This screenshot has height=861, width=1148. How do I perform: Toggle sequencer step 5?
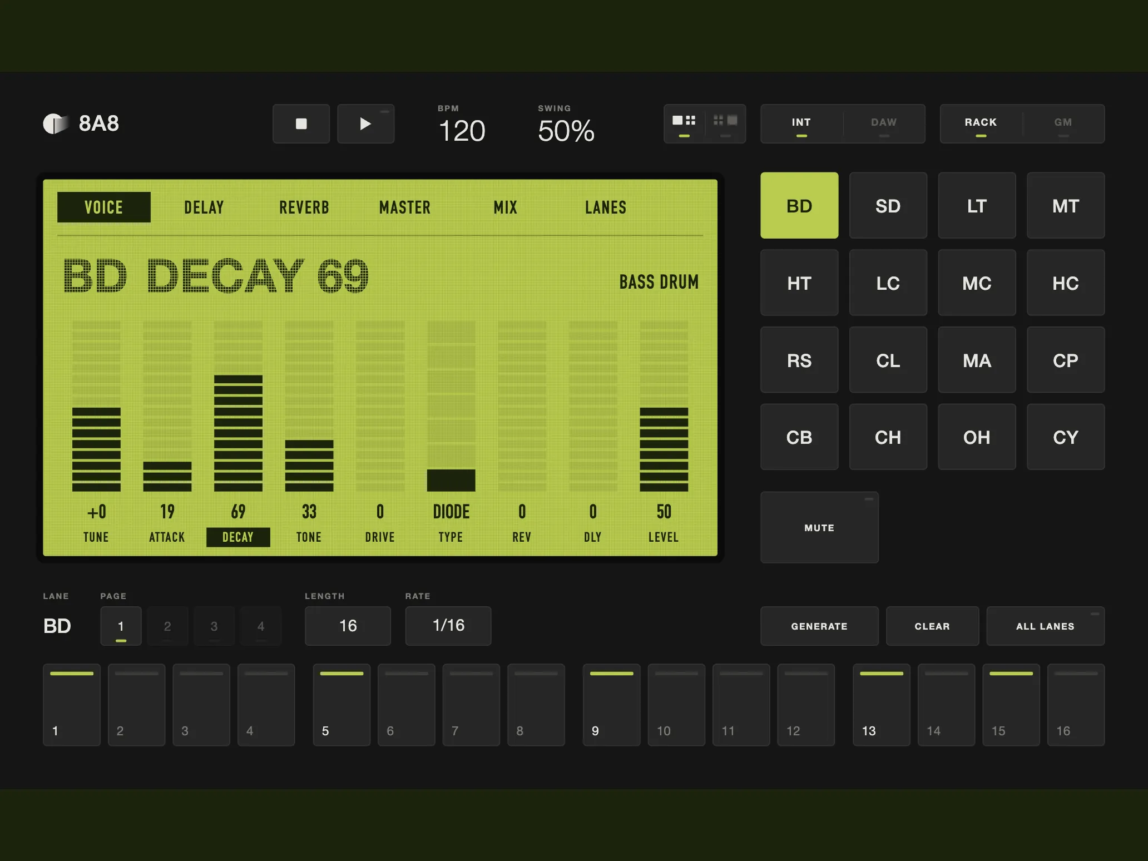342,704
